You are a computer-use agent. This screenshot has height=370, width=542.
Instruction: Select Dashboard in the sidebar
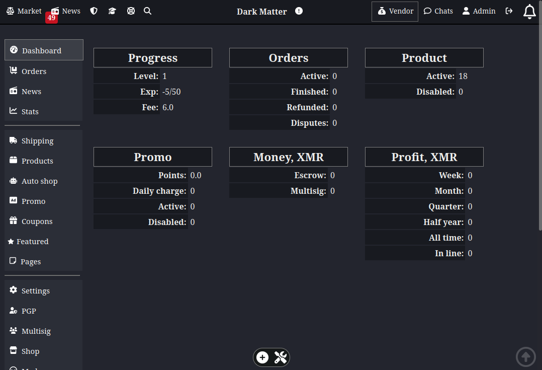44,50
